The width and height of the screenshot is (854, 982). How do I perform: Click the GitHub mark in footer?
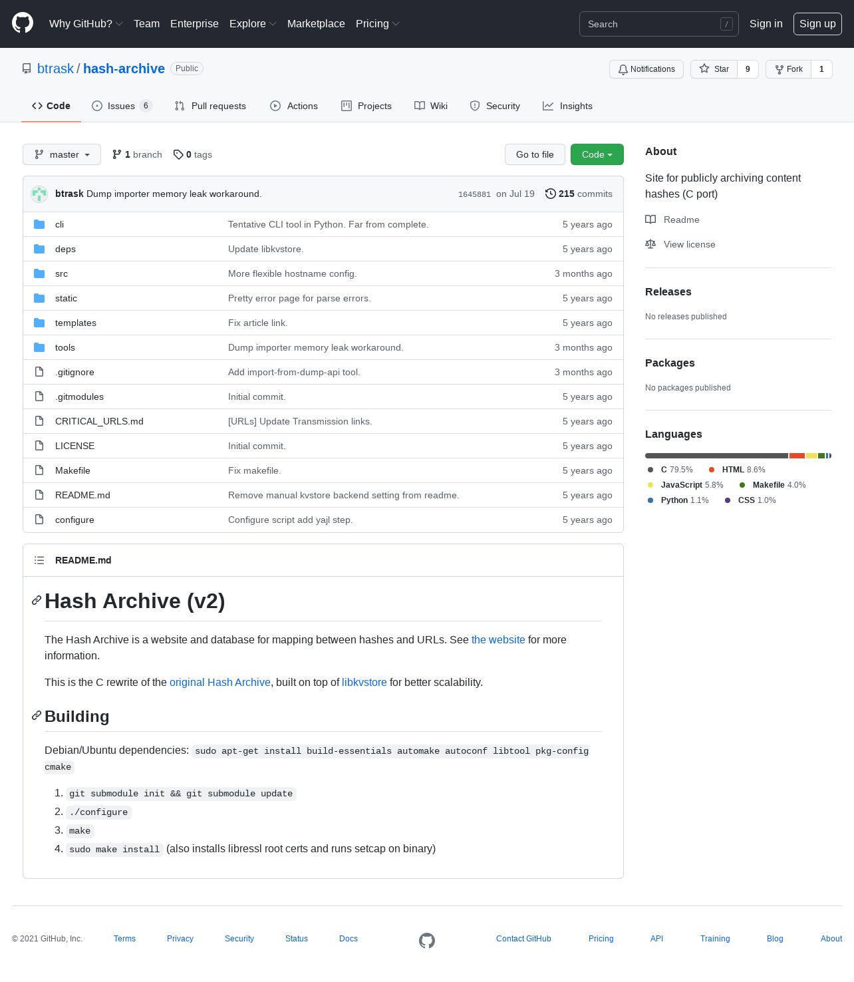point(427,940)
